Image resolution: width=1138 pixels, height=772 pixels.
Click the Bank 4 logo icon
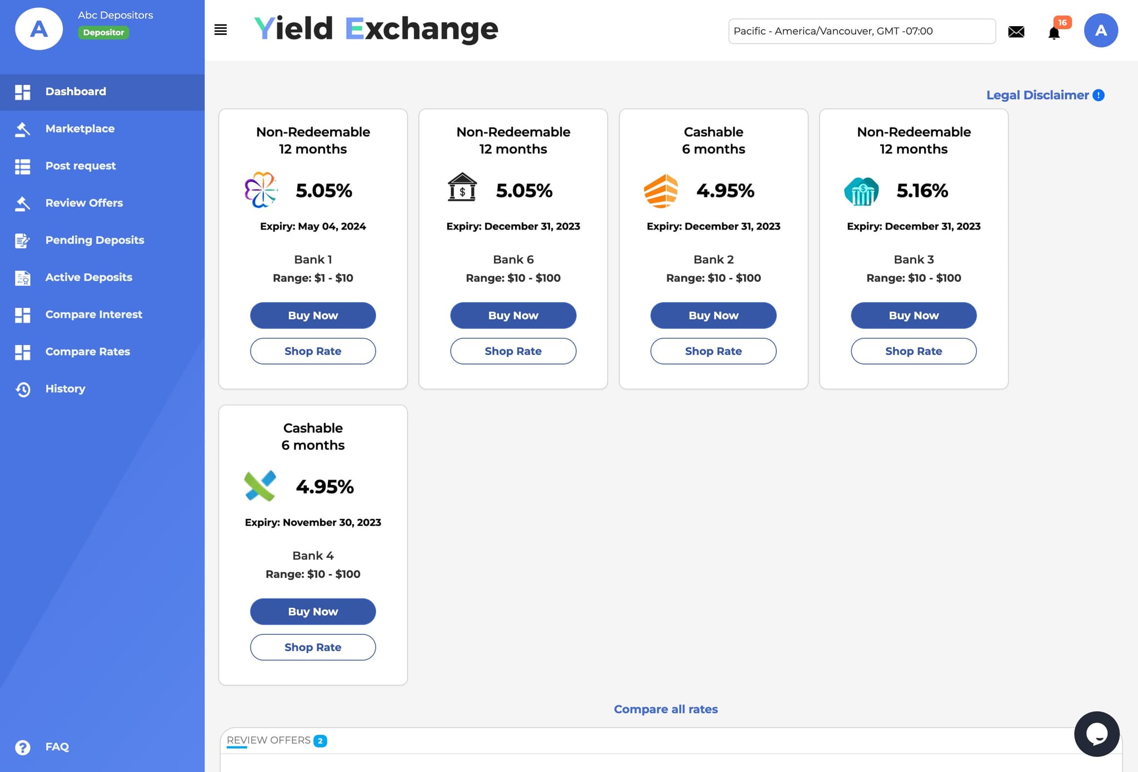[x=260, y=486]
